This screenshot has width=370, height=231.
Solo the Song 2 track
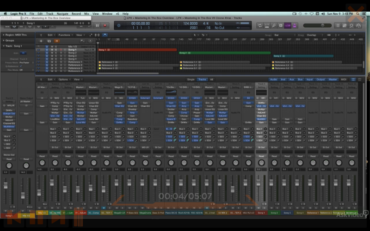[x=56, y=53]
